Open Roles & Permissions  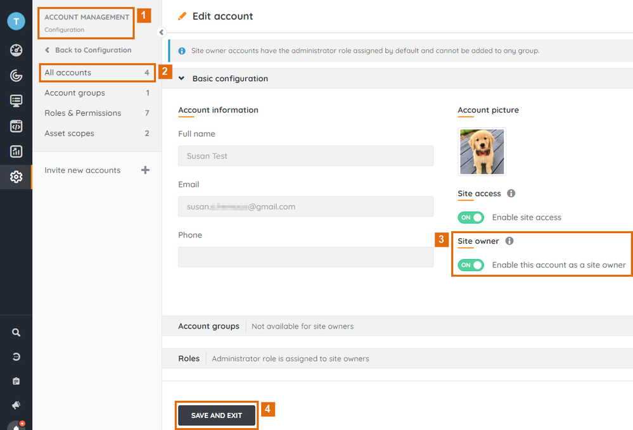tap(82, 113)
